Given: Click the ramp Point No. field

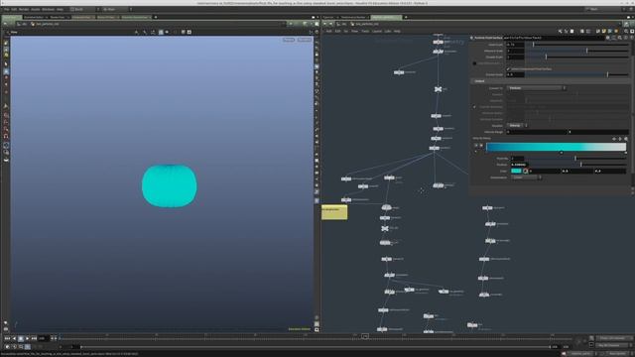Looking at the screenshot, I should coord(517,159).
